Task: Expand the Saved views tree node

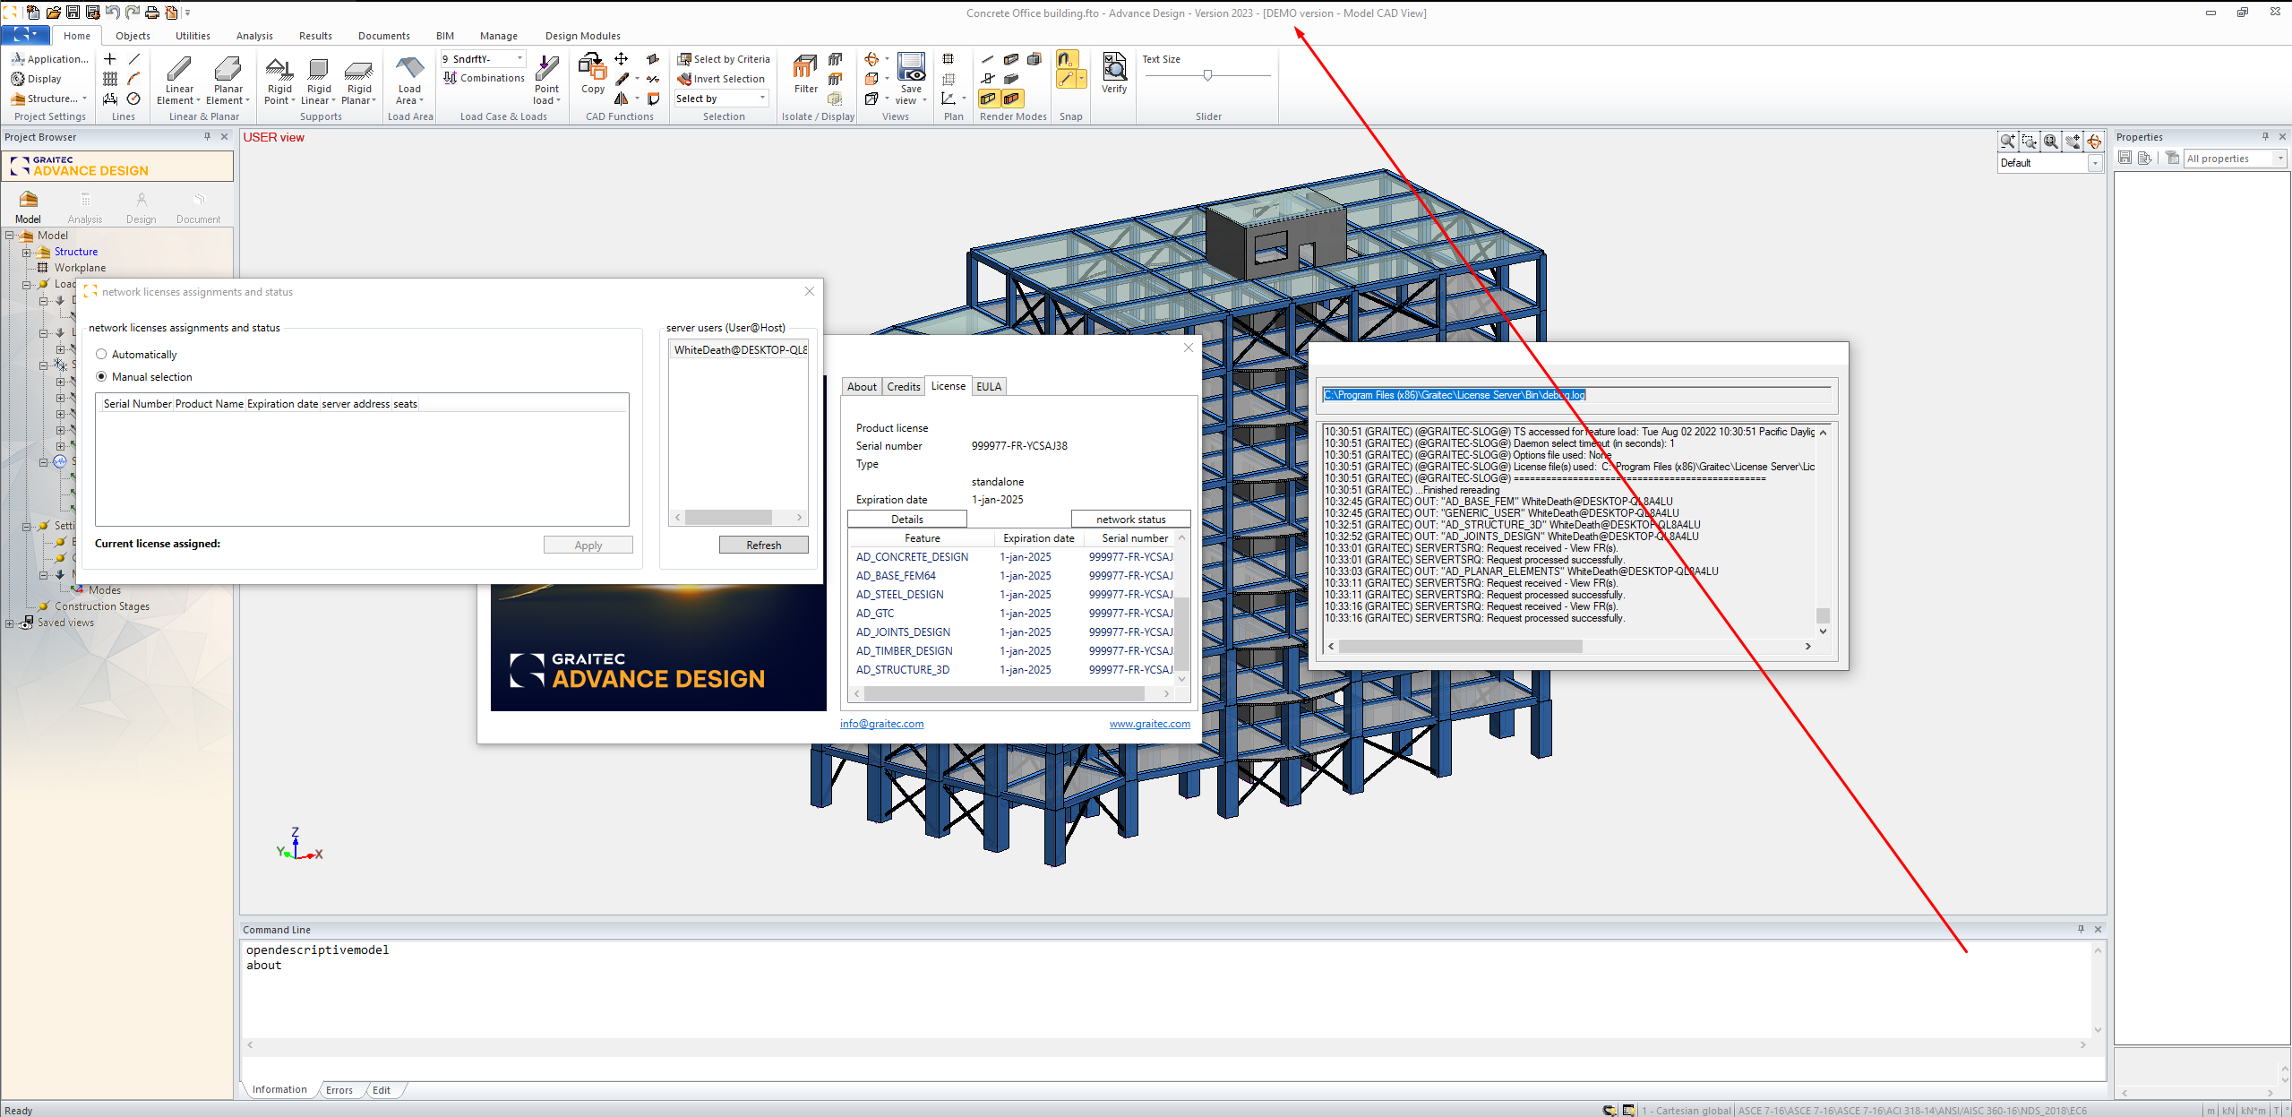Action: (10, 623)
